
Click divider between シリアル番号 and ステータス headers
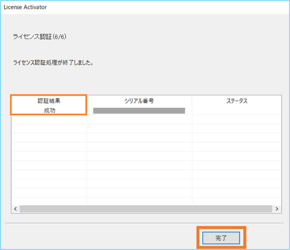(x=192, y=101)
